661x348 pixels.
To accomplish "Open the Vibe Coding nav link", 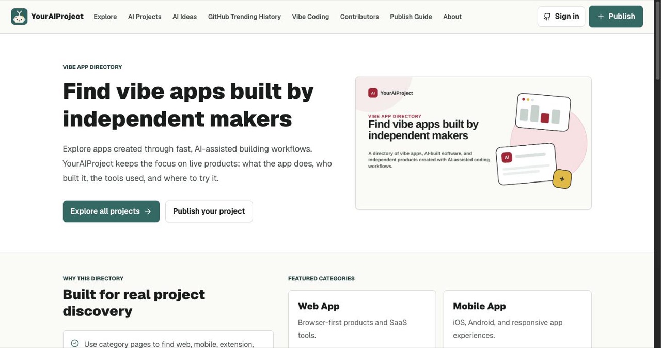I will pyautogui.click(x=310, y=17).
